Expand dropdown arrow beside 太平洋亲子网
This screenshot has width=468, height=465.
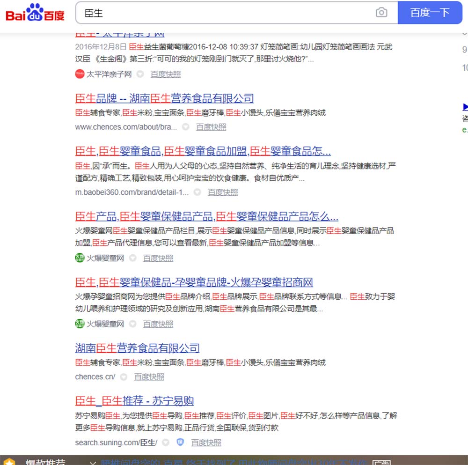click(x=140, y=74)
